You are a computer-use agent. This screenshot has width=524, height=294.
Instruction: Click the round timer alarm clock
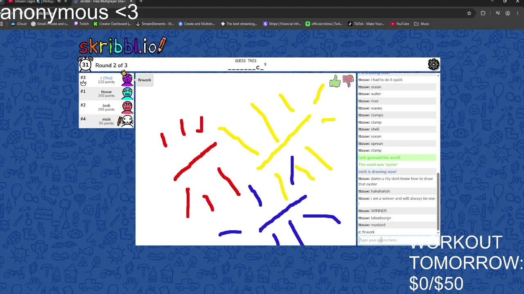click(85, 65)
